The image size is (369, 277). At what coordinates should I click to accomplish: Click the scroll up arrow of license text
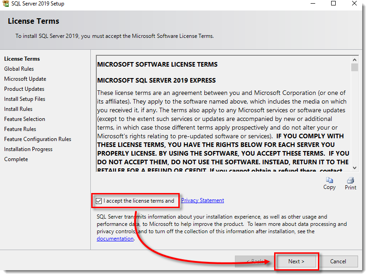click(x=355, y=60)
